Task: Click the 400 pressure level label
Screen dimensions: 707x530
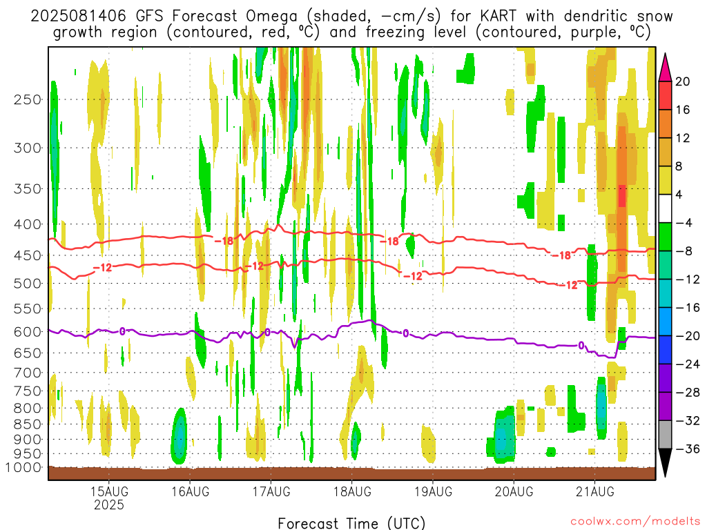Action: tap(27, 224)
